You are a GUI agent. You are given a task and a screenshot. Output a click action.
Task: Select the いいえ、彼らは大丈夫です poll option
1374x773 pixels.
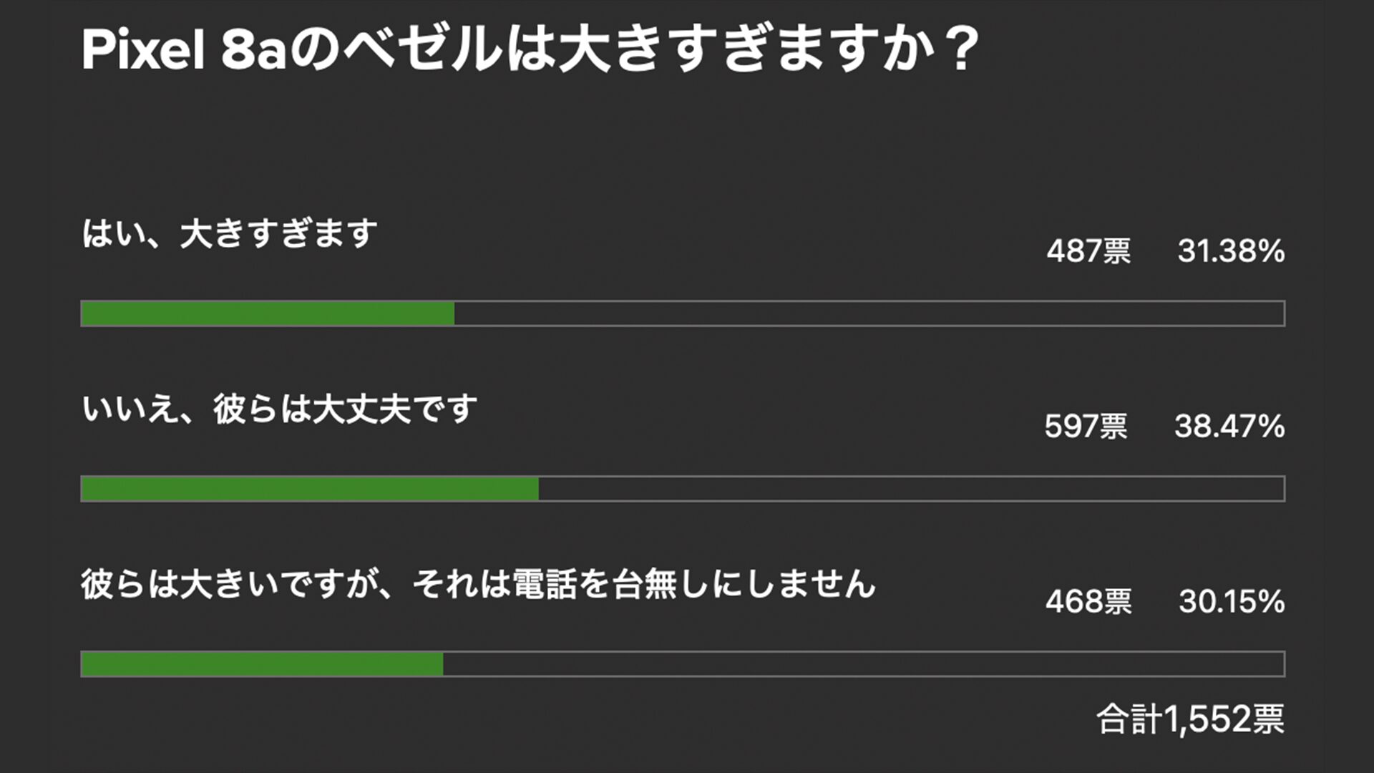279,409
